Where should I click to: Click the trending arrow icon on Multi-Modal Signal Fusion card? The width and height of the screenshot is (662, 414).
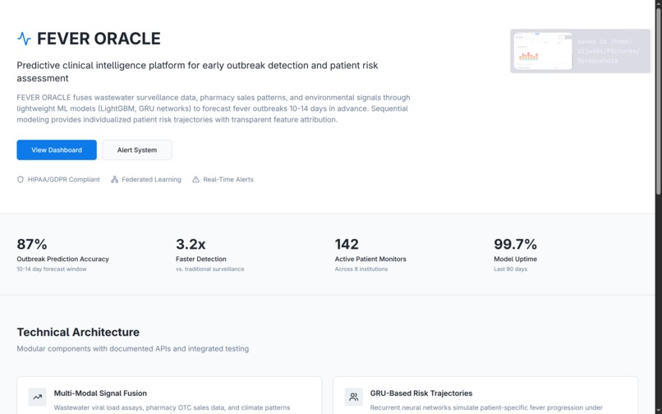pos(37,397)
